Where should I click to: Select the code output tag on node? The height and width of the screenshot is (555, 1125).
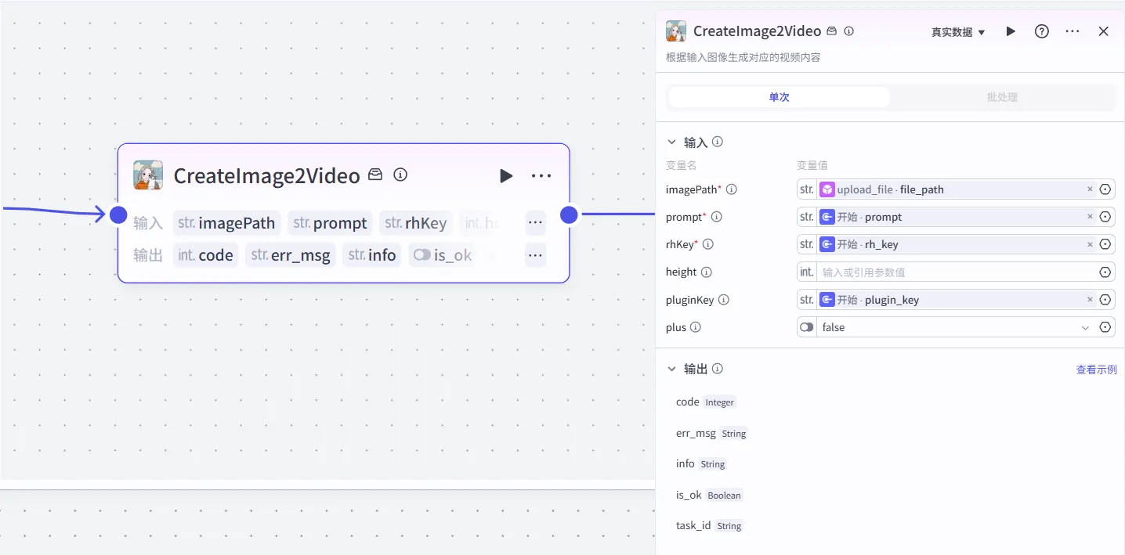tap(205, 255)
